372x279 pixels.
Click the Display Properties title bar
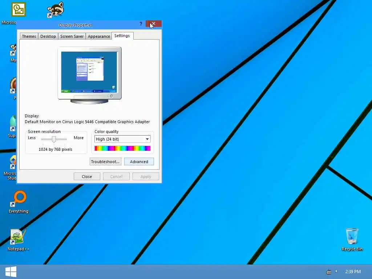(76, 25)
